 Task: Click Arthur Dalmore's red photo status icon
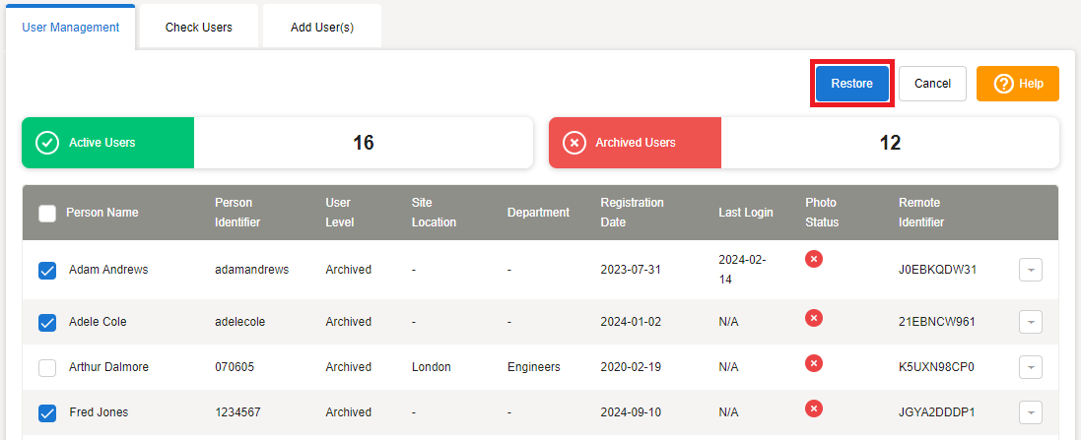pyautogui.click(x=814, y=363)
